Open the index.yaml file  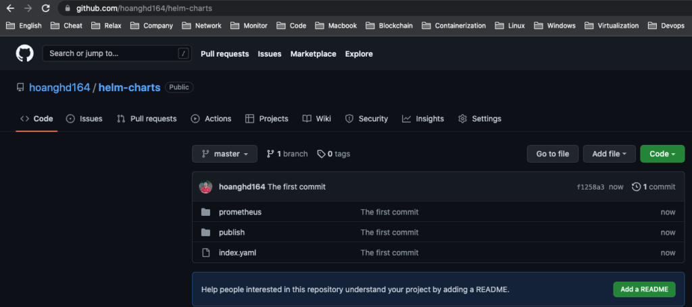click(237, 253)
